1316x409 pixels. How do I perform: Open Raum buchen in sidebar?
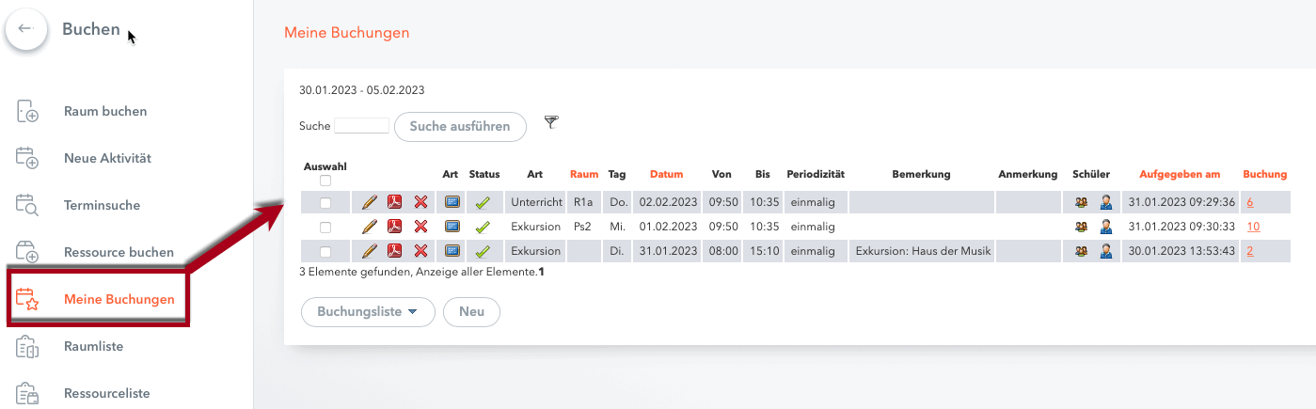[x=105, y=111]
